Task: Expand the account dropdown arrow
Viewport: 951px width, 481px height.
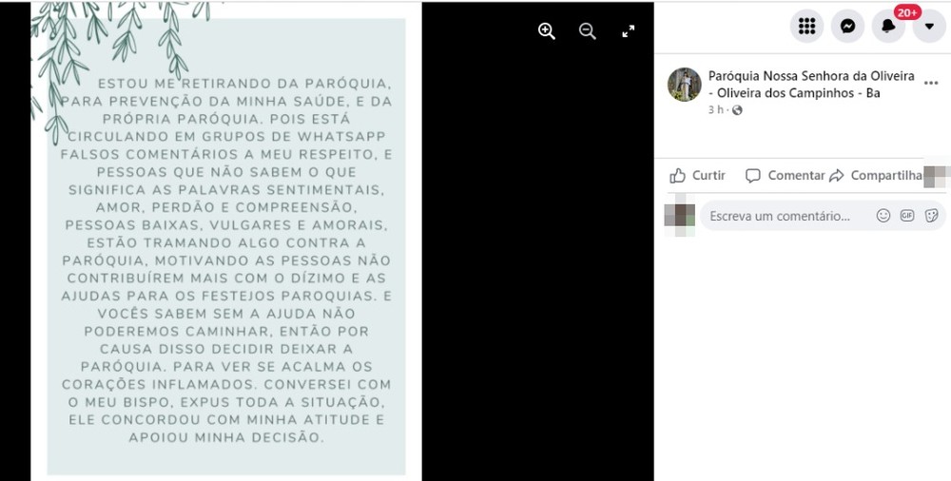Action: pyautogui.click(x=929, y=26)
